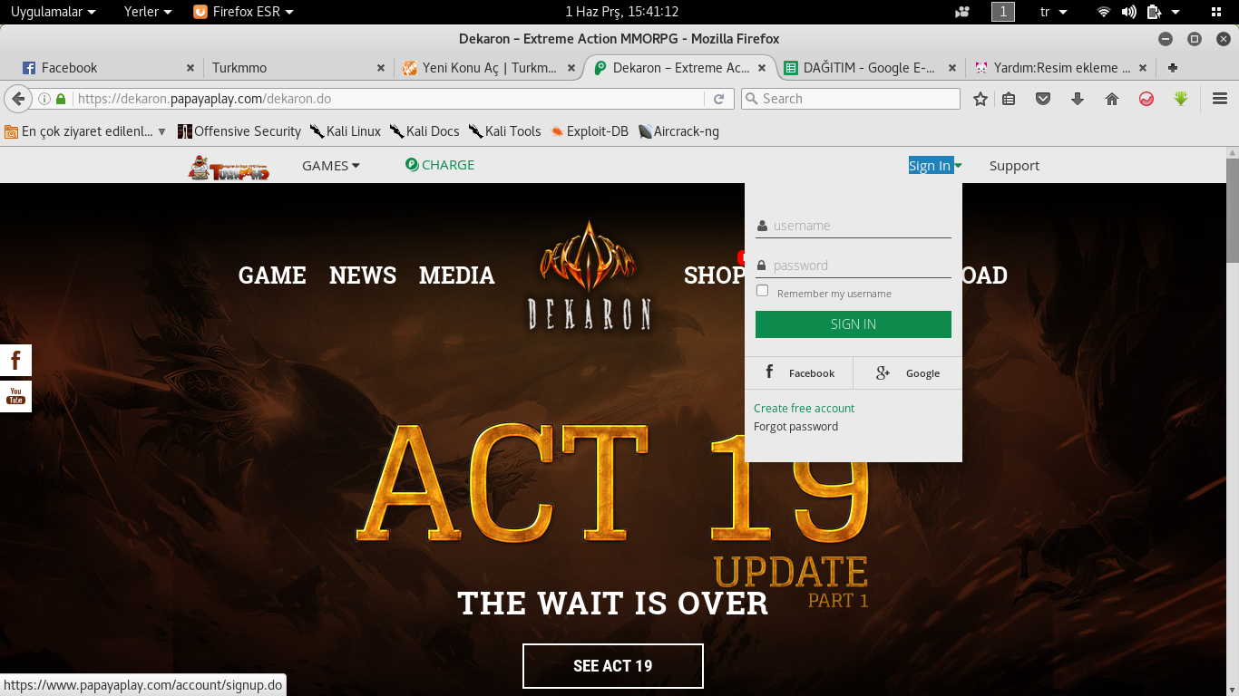
Task: Toggle the Remember my username checkbox
Action: [762, 291]
